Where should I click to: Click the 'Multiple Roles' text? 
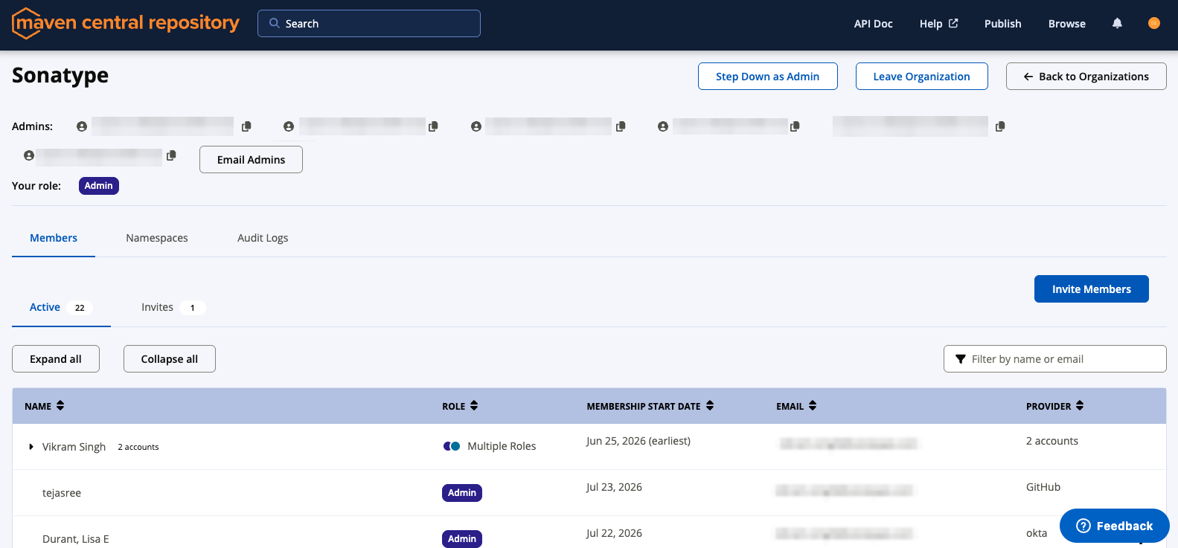click(502, 446)
